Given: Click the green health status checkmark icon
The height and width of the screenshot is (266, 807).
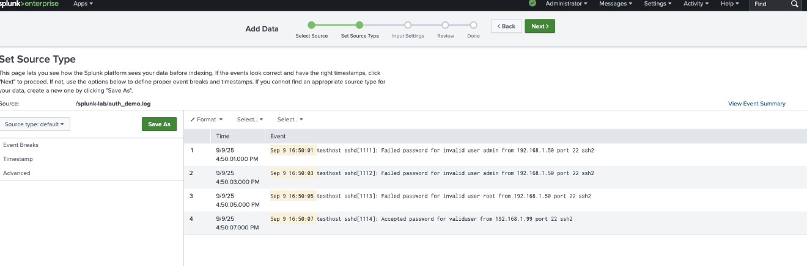Looking at the screenshot, I should (x=532, y=4).
